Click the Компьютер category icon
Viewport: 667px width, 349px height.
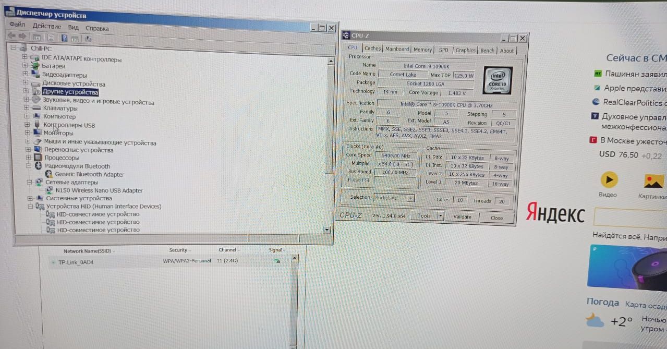[x=37, y=116]
